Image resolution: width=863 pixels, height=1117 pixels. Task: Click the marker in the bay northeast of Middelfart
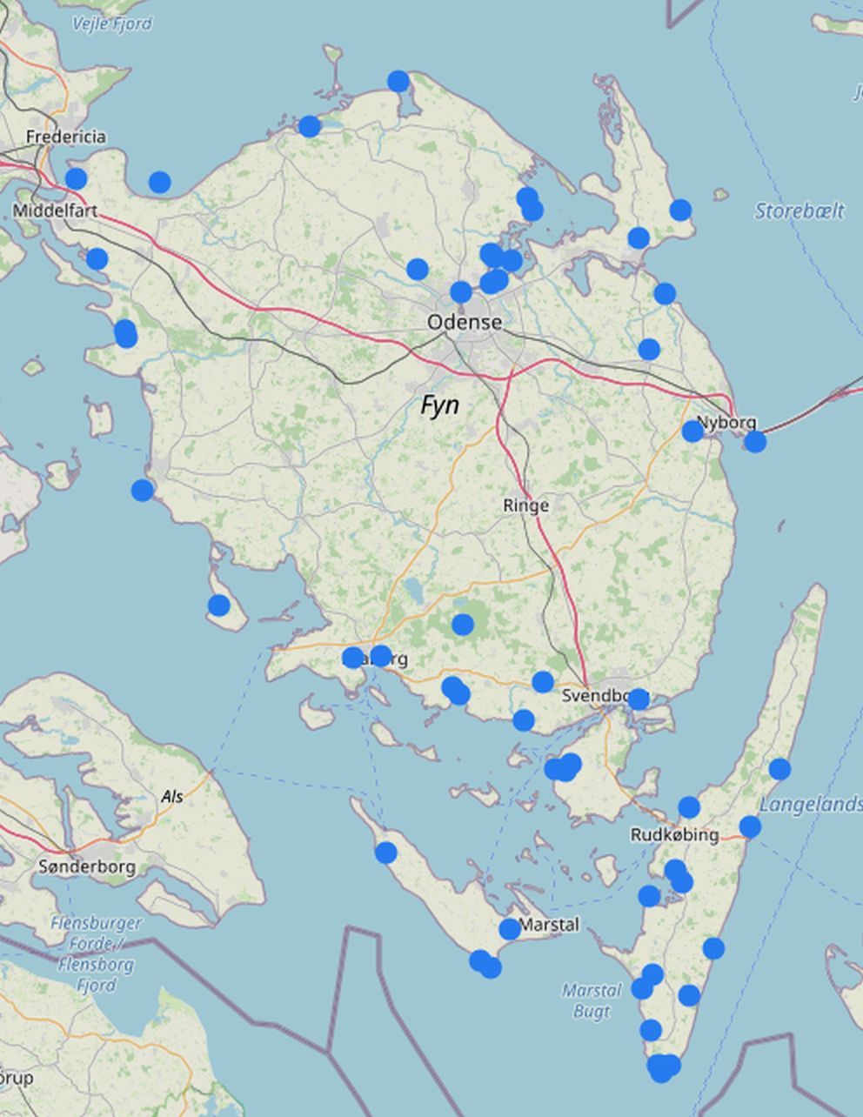(159, 182)
